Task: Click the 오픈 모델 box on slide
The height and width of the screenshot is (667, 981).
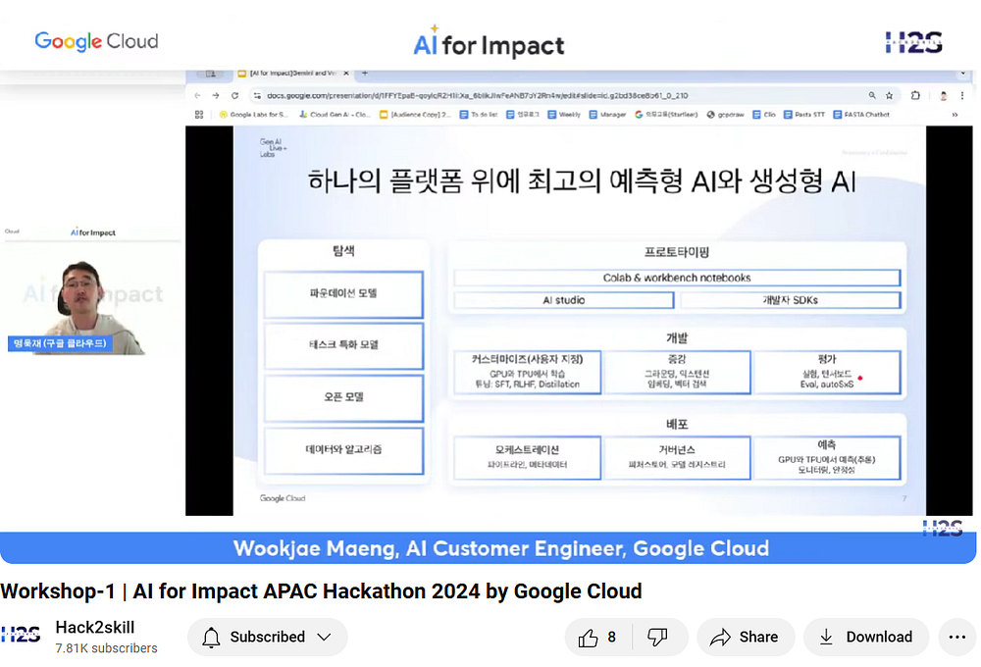Action: tap(343, 397)
